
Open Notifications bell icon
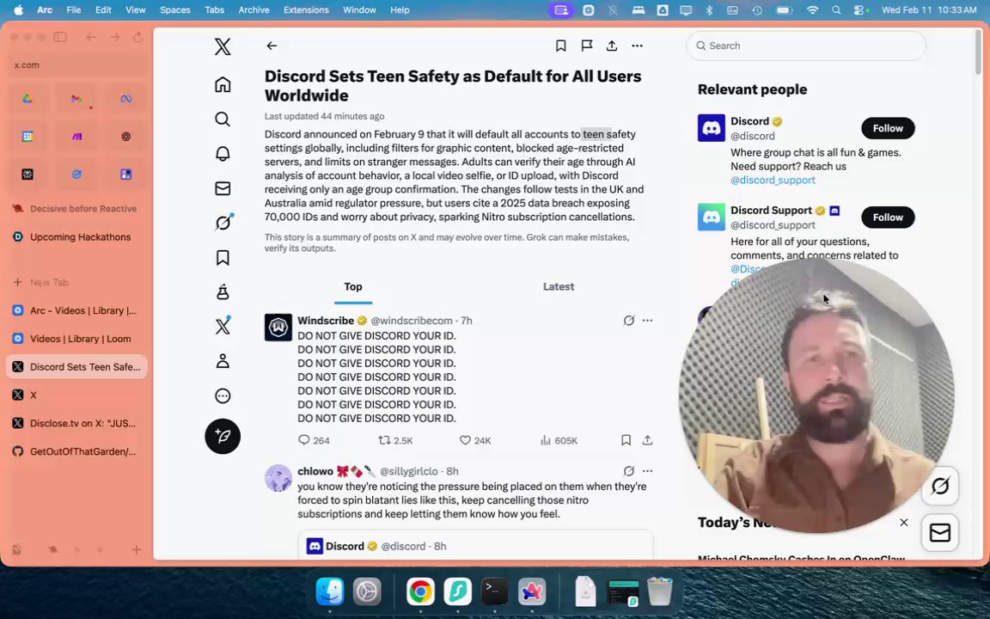223,154
